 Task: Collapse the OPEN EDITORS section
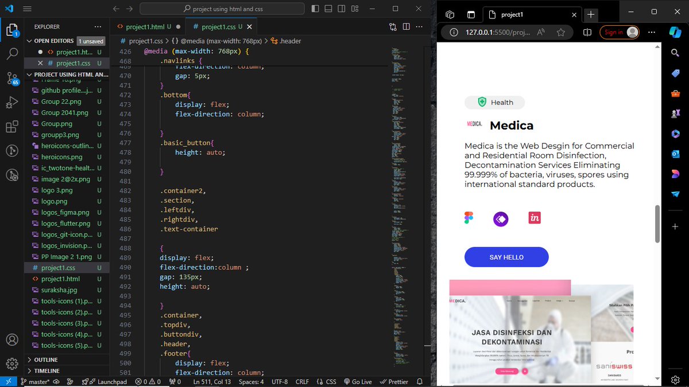click(x=54, y=41)
